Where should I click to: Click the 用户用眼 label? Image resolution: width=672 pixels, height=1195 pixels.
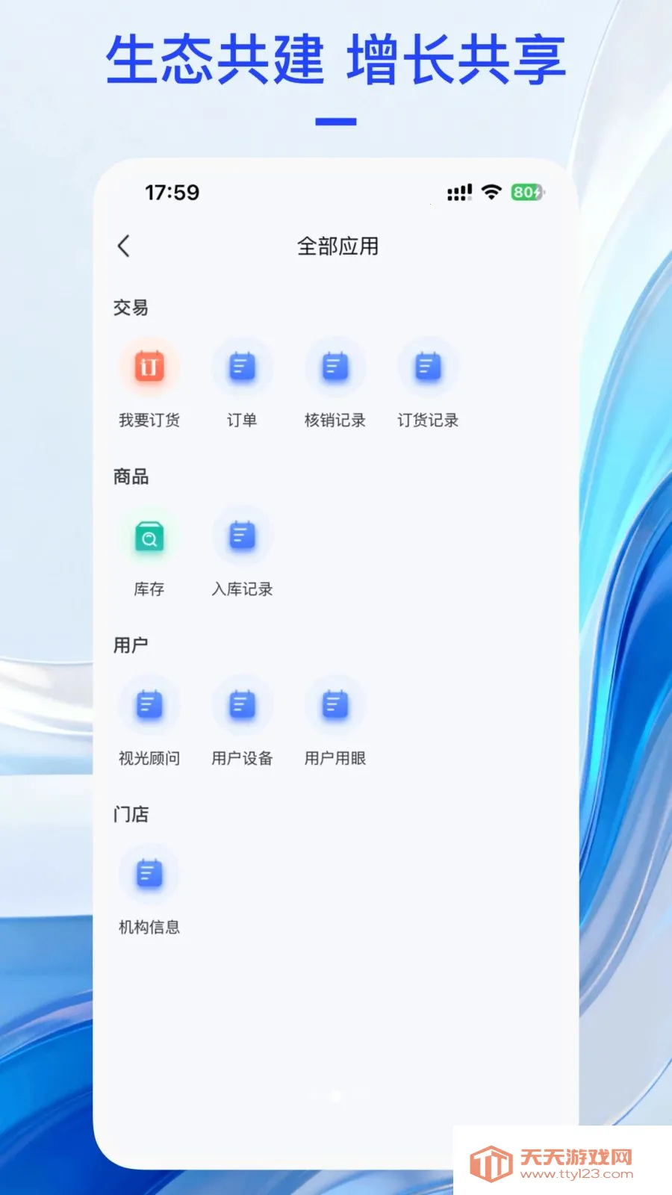(x=335, y=758)
